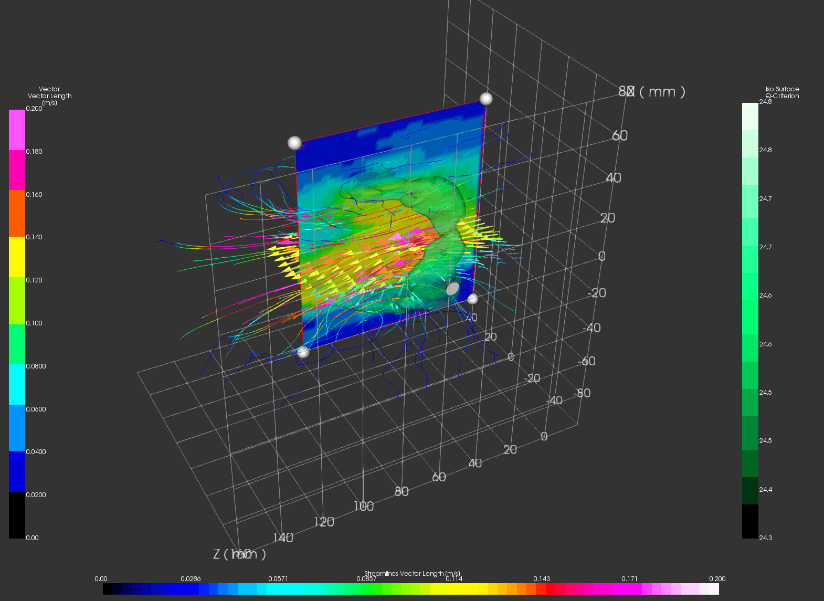This screenshot has width=824, height=601.
Task: Click the top-right corner sphere handle of slice plane
Action: pos(486,99)
